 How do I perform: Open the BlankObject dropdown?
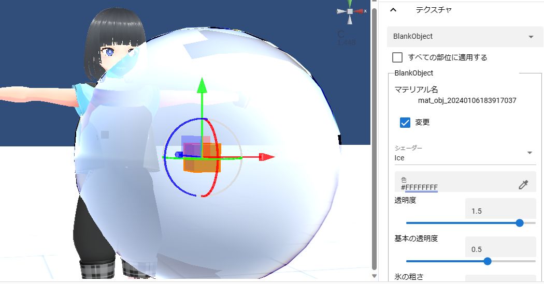[x=465, y=36]
